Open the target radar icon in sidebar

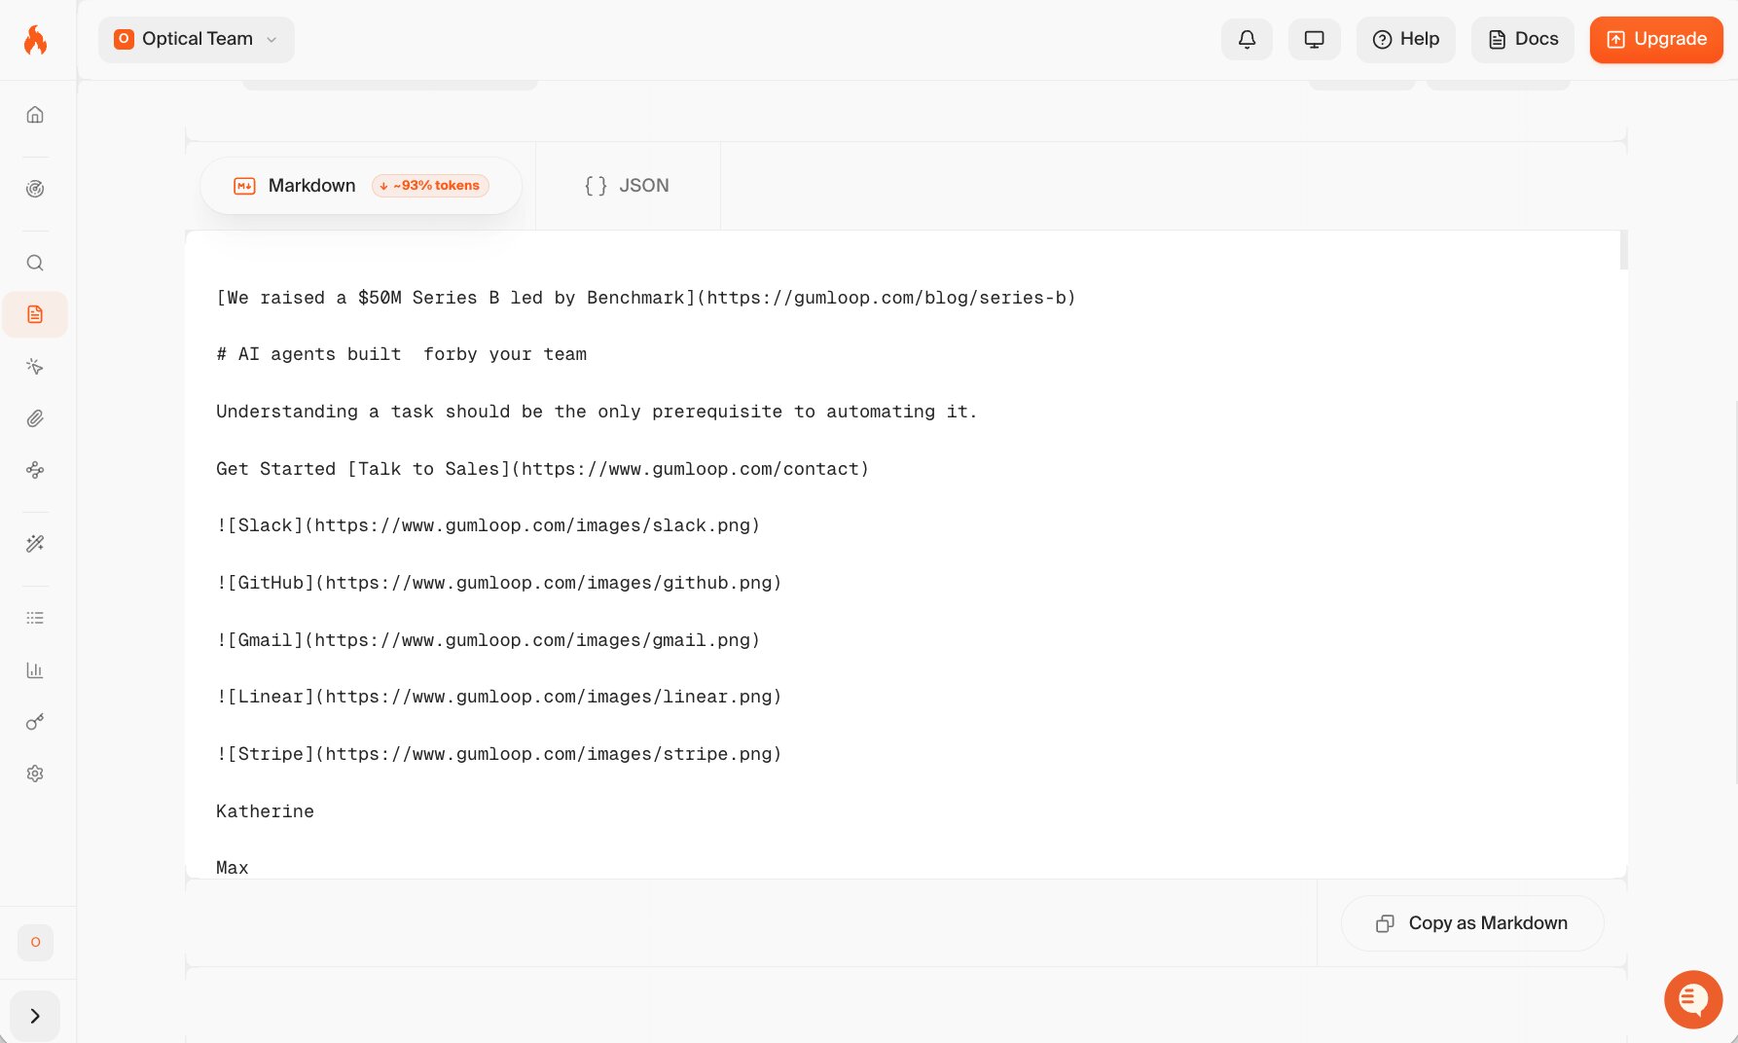tap(35, 189)
